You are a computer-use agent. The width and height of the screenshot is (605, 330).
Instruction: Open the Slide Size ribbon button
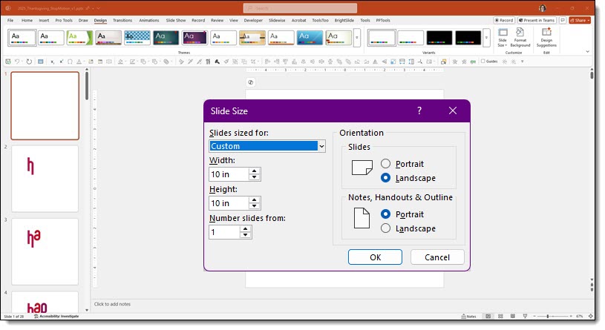pyautogui.click(x=503, y=37)
